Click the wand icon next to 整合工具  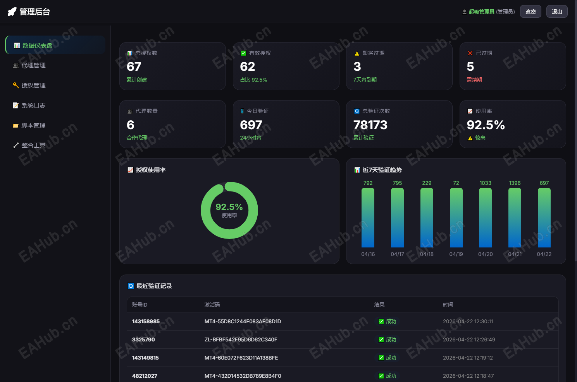coord(16,145)
